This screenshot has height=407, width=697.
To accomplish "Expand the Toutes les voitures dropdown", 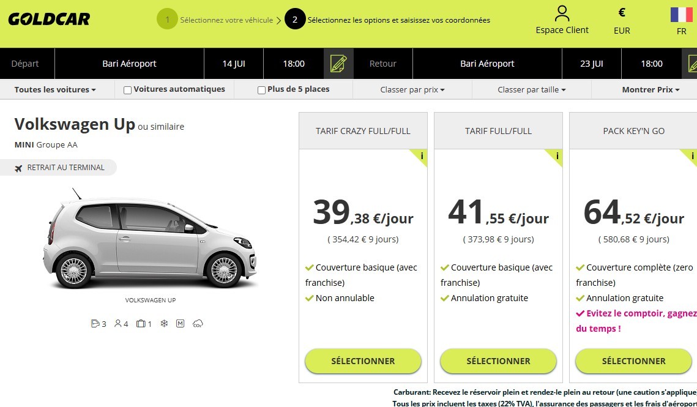I will 55,89.
